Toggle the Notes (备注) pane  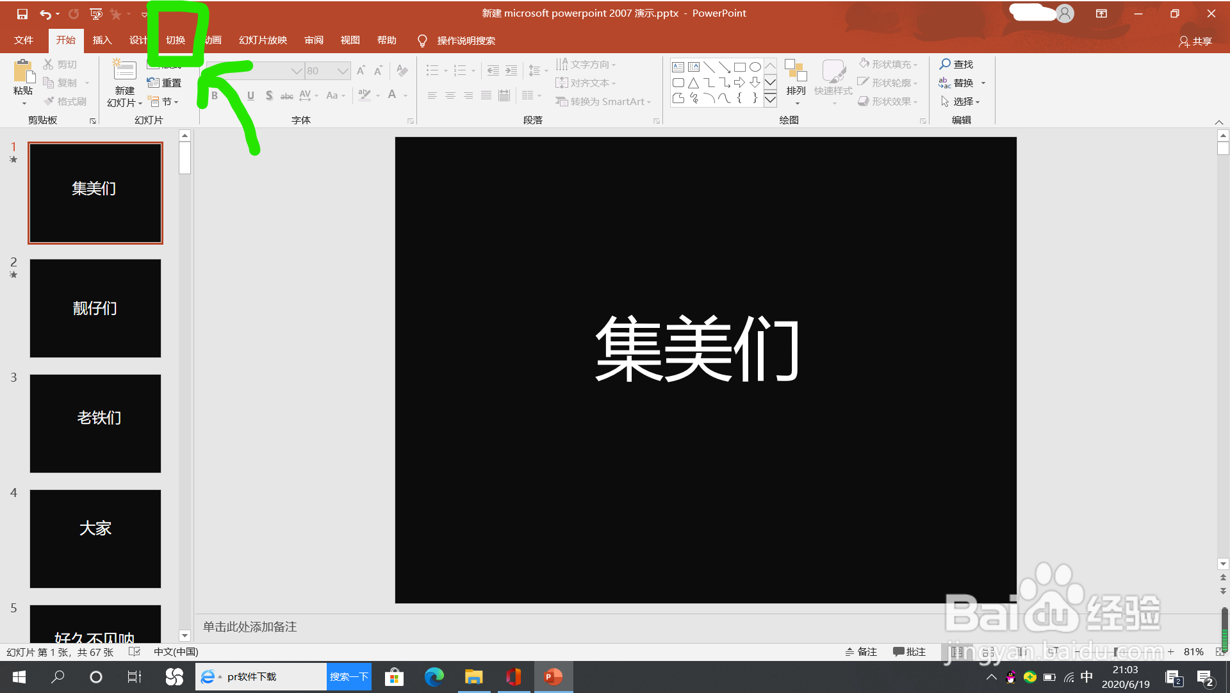coord(861,651)
